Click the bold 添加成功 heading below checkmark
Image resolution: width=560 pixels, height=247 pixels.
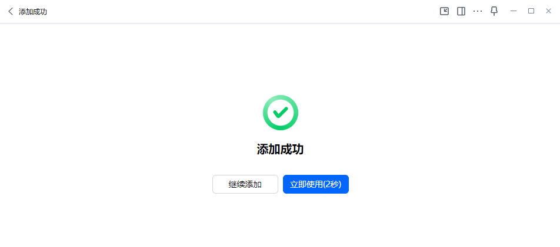pyautogui.click(x=281, y=150)
